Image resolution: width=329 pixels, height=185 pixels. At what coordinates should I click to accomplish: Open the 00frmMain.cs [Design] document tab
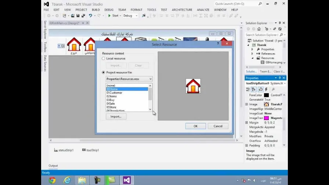point(64,23)
